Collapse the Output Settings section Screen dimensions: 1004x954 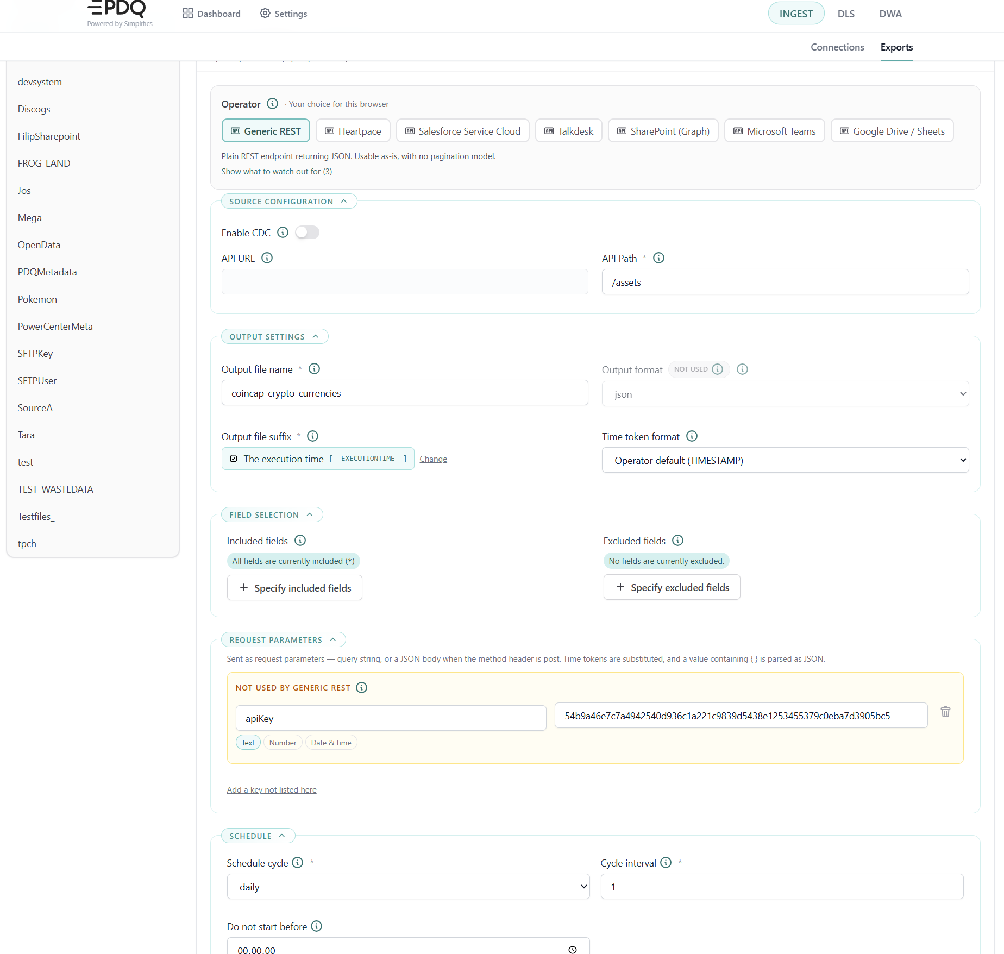click(274, 336)
